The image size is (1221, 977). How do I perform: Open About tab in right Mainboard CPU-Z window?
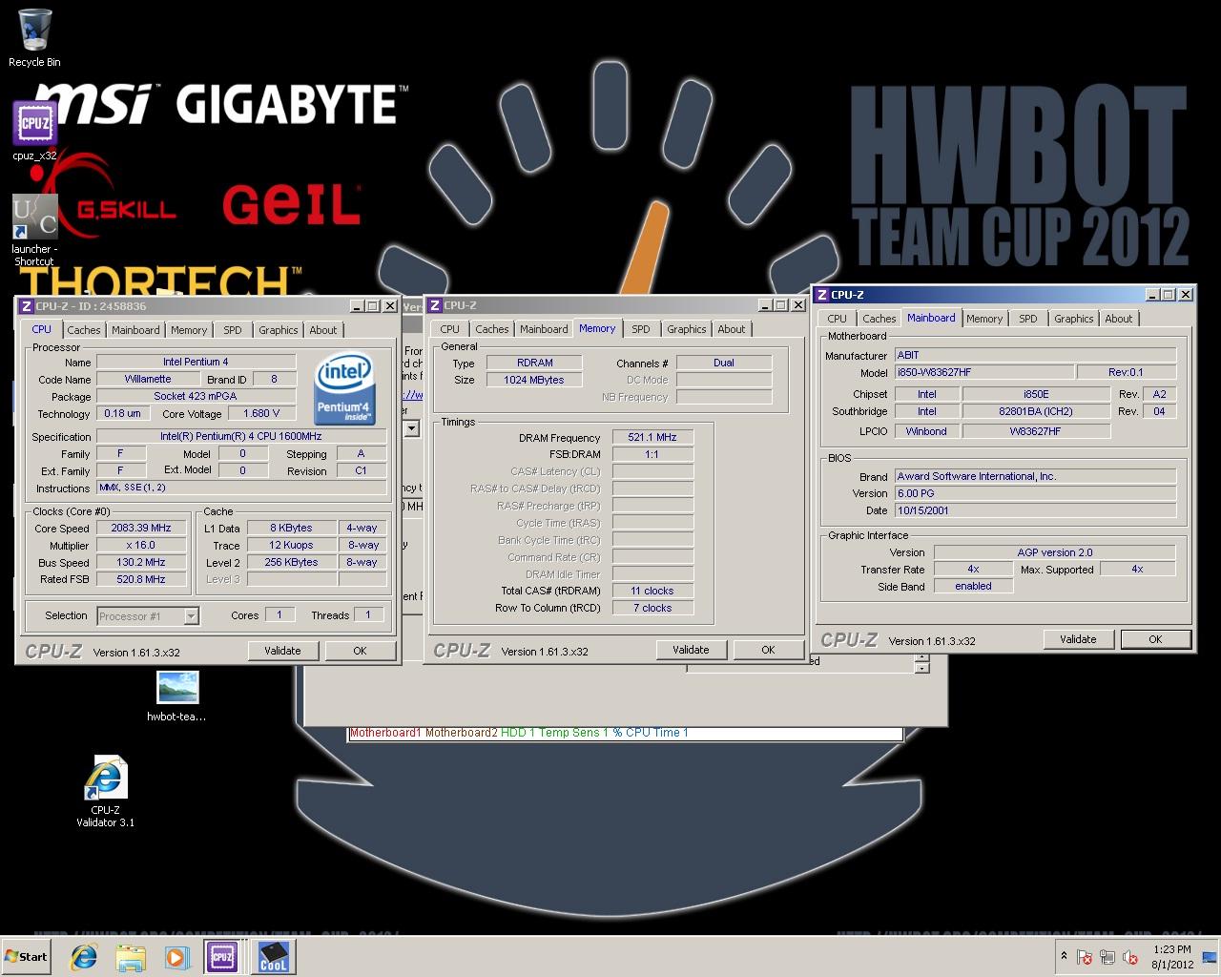[x=1119, y=319]
